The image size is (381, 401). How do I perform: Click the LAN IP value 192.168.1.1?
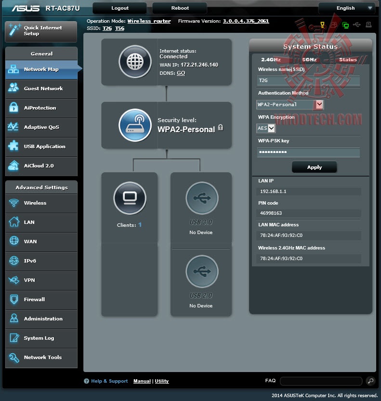tap(273, 191)
